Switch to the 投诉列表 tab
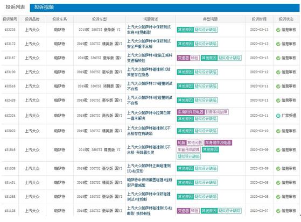The width and height of the screenshot is (301, 222). 15,8
